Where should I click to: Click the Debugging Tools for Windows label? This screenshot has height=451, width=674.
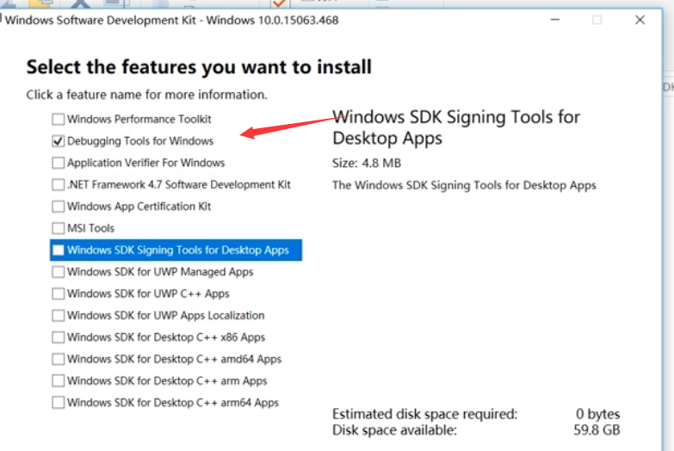click(x=140, y=141)
